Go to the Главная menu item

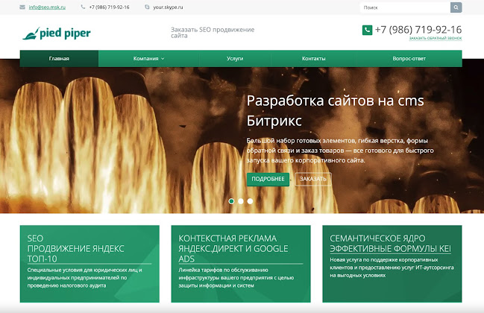click(59, 59)
